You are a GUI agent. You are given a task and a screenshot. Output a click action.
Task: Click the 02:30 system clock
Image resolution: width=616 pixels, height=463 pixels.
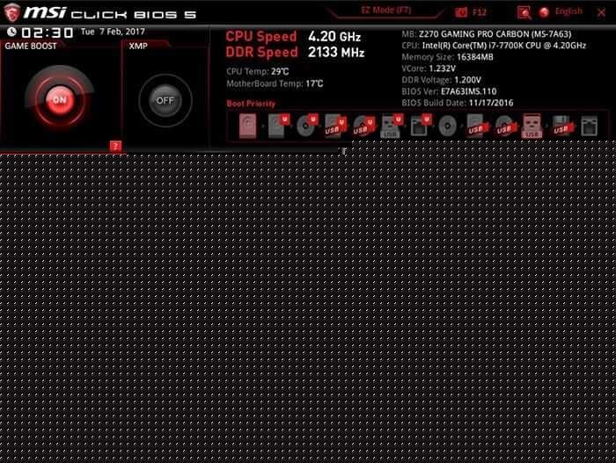(48, 33)
